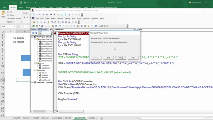Viewport: 213px width, 120px height.
Task: Click List Properties/Methods icon in Edit toolbar
Action: pos(33,14)
